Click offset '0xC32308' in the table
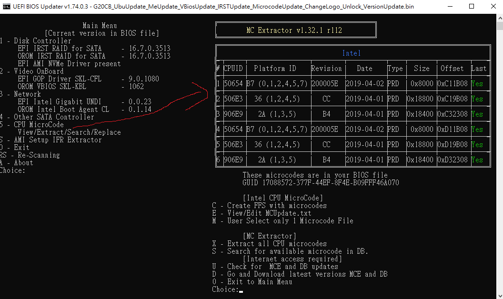Image resolution: width=503 pixels, height=299 pixels. (x=453, y=114)
